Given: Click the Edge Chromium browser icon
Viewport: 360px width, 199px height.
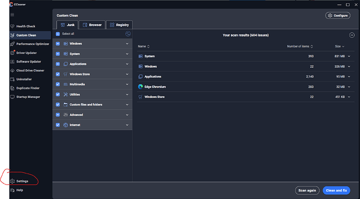Looking at the screenshot, I should tap(140, 86).
